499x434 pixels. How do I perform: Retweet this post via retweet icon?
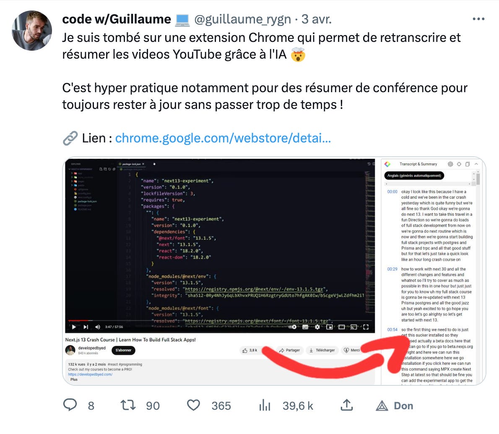click(x=128, y=405)
